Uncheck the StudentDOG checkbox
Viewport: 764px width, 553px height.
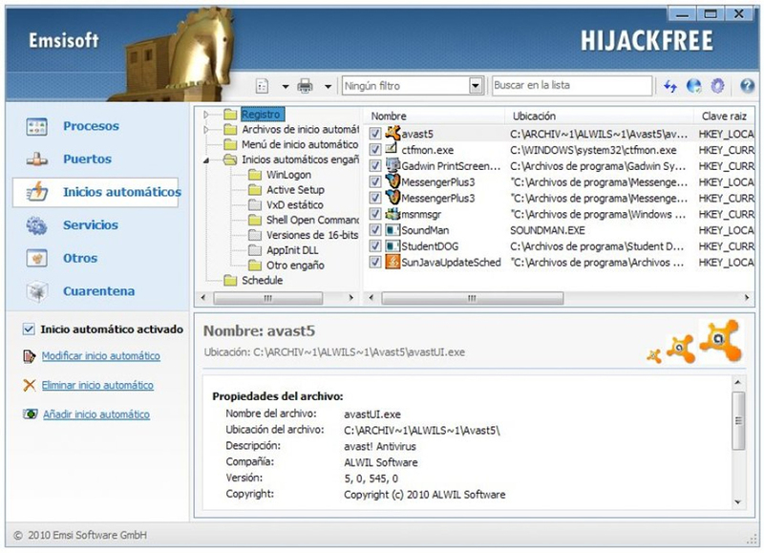click(375, 246)
